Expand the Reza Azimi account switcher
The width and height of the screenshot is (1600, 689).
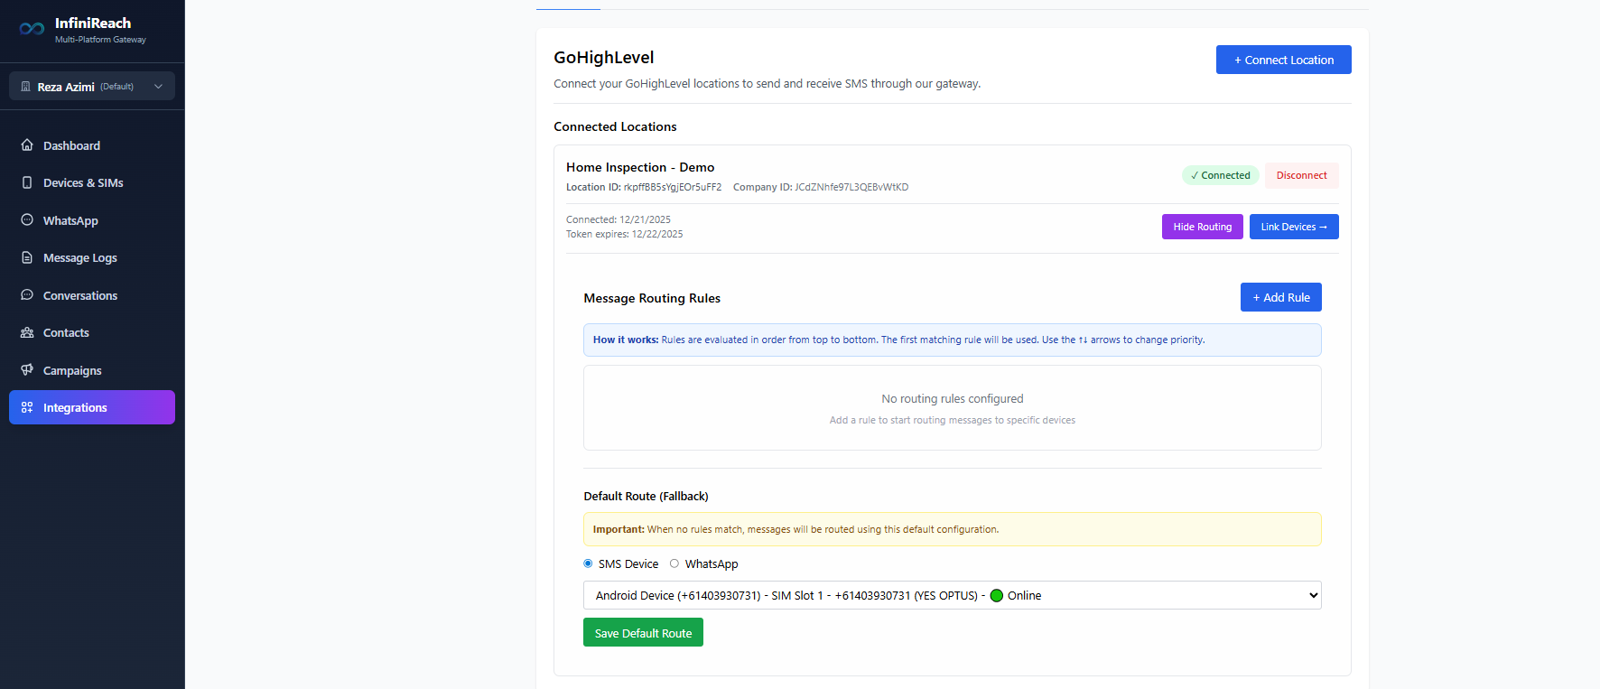coord(92,87)
